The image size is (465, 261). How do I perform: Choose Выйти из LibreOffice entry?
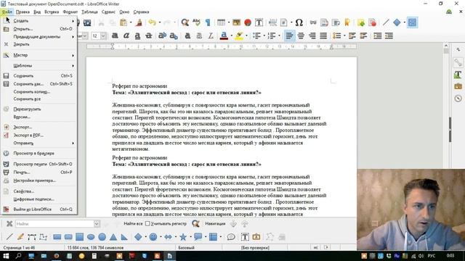point(39,210)
